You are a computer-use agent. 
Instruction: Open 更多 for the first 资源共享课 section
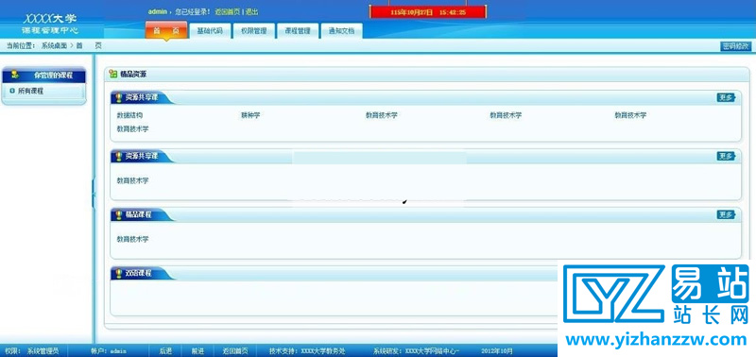coord(726,98)
